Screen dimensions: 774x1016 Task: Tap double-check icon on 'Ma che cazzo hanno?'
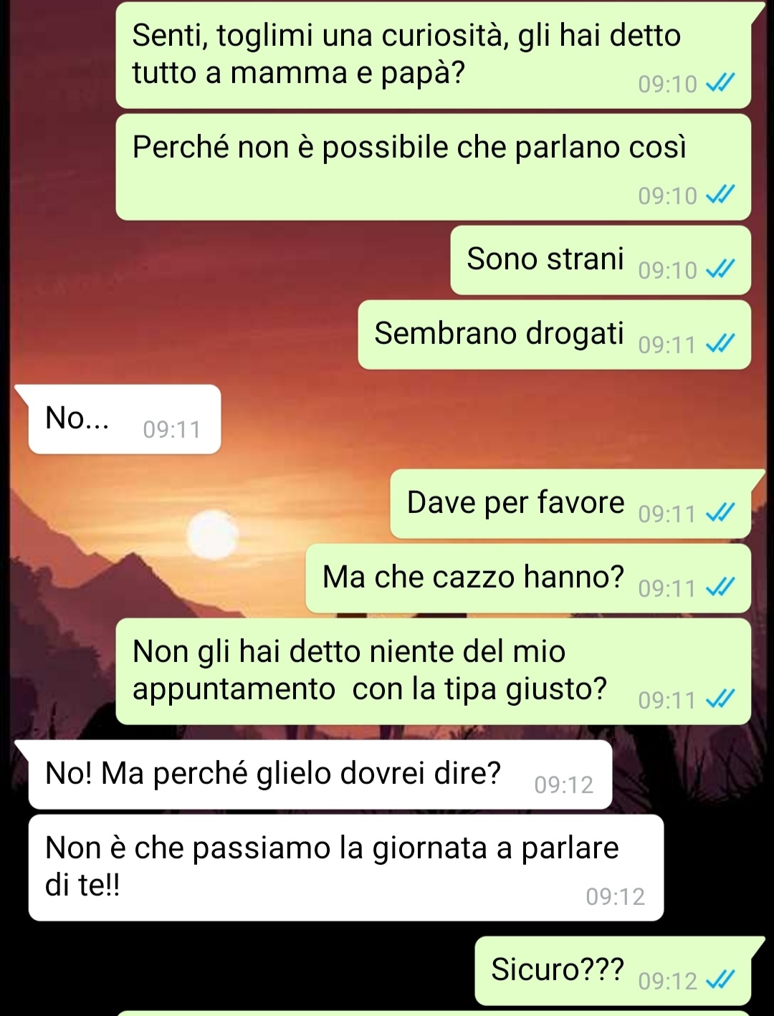[x=720, y=588]
